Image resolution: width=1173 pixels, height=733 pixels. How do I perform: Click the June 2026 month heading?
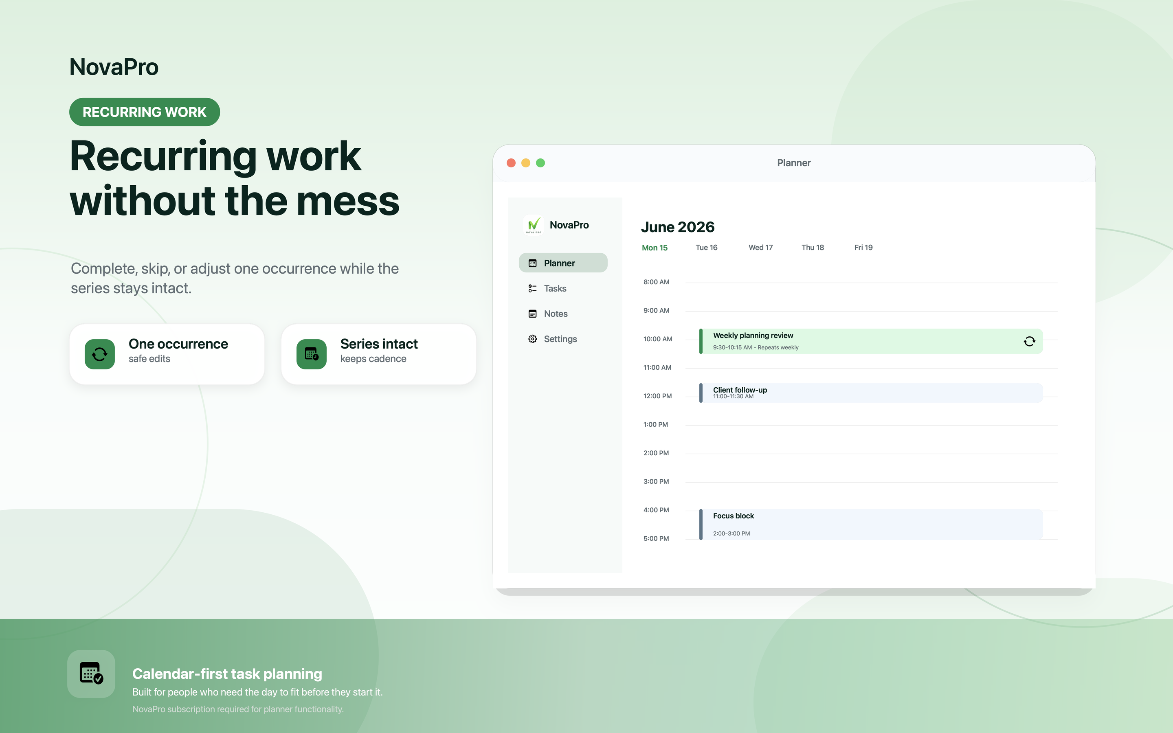pyautogui.click(x=678, y=227)
